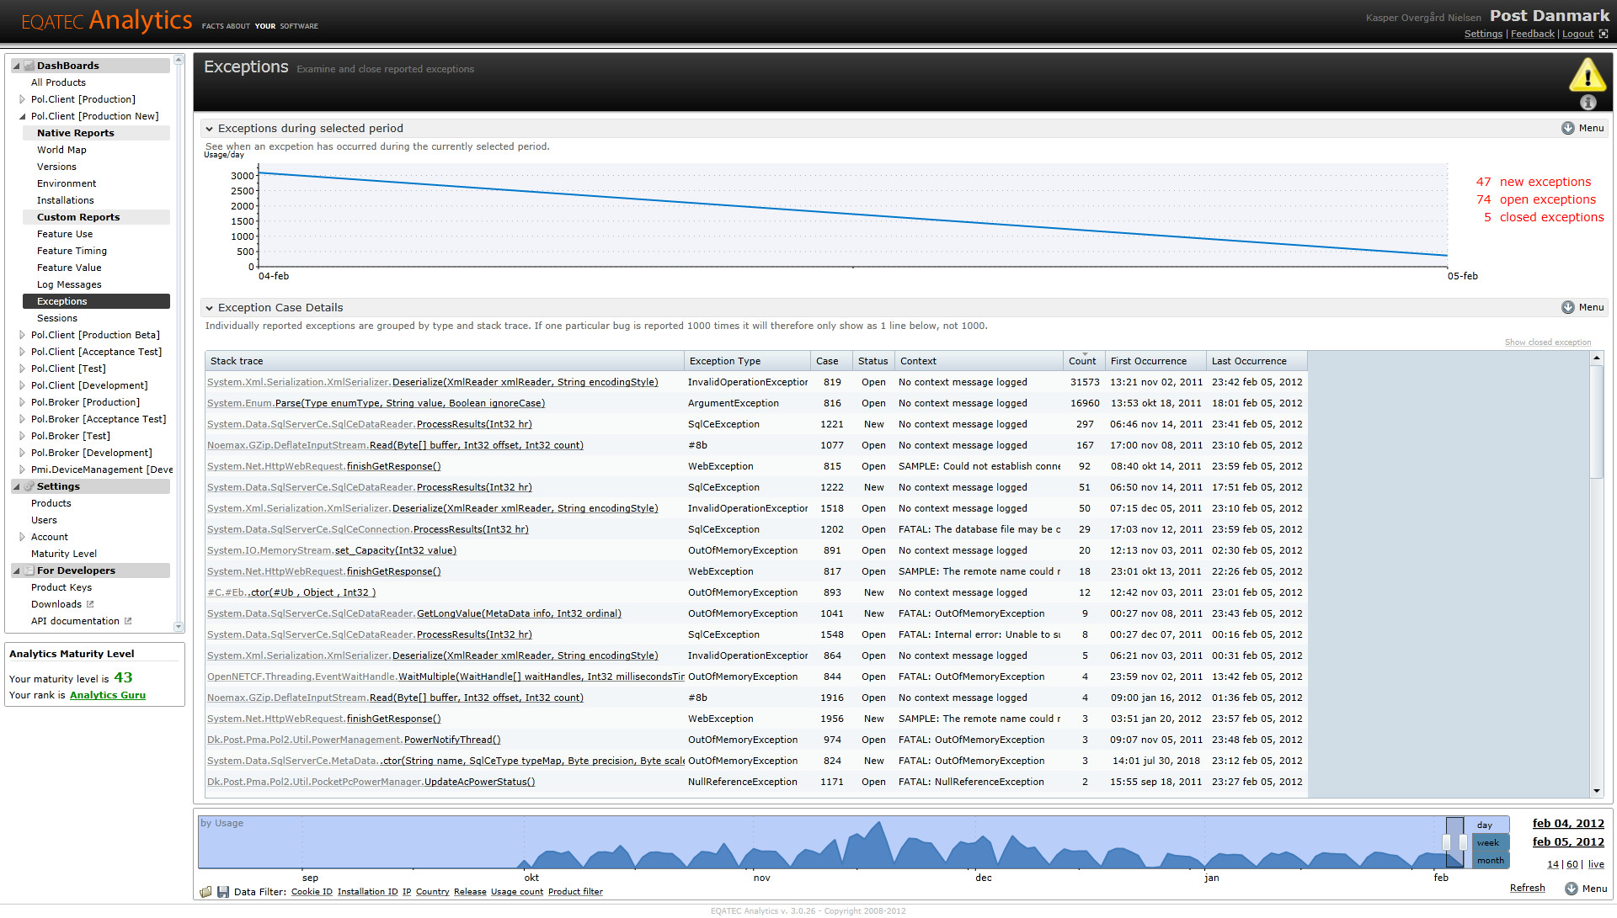The width and height of the screenshot is (1617, 918).
Task: Select the month timeline range toggle
Action: 1490,861
